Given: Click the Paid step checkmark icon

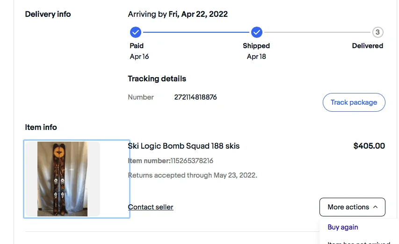Looking at the screenshot, I should pos(136,32).
